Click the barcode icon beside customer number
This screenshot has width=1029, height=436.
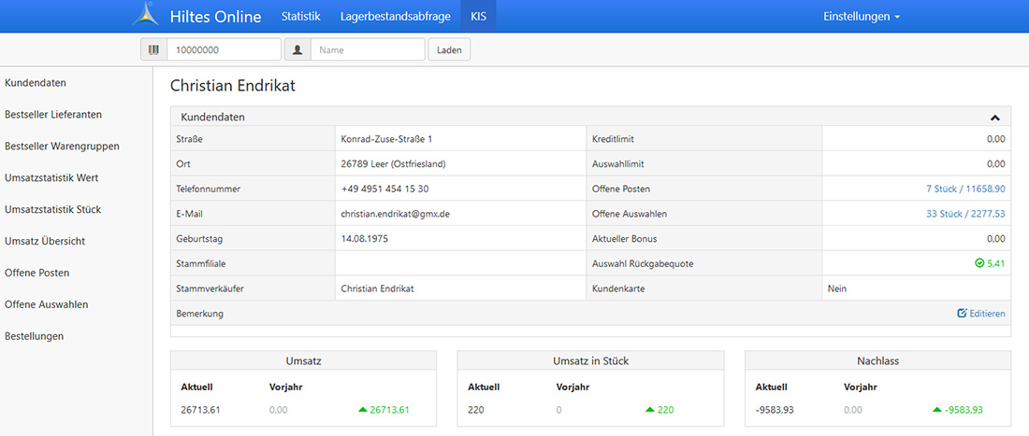point(153,49)
